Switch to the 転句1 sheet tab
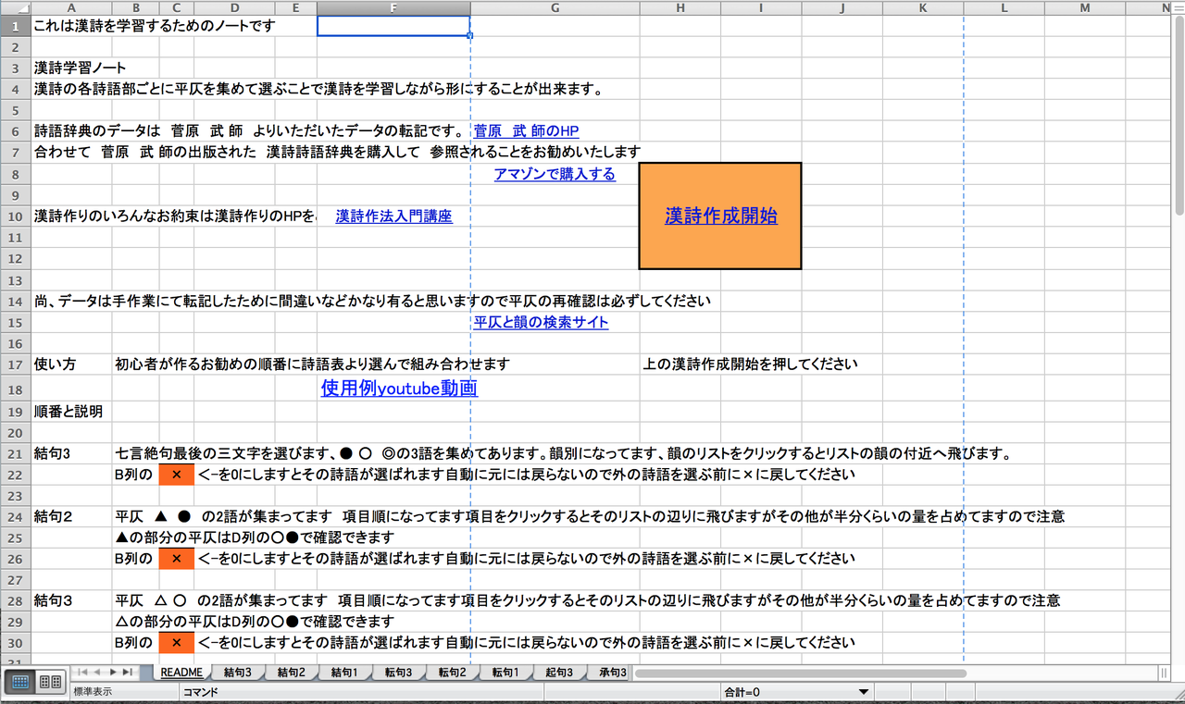 (506, 673)
